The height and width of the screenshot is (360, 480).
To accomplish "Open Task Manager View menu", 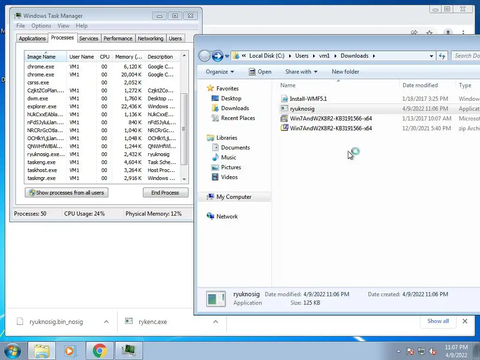I will [63, 26].
